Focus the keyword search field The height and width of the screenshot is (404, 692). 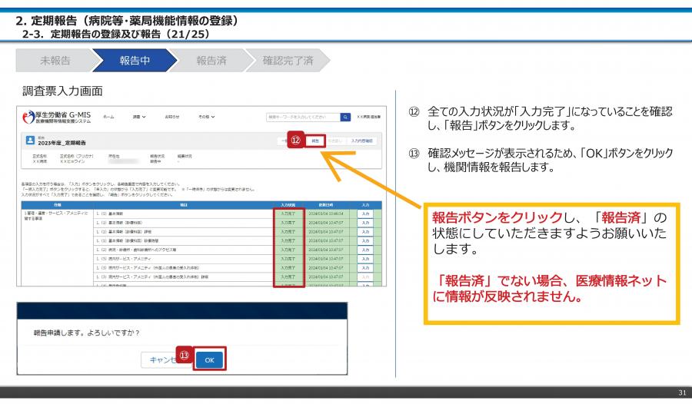(x=304, y=117)
